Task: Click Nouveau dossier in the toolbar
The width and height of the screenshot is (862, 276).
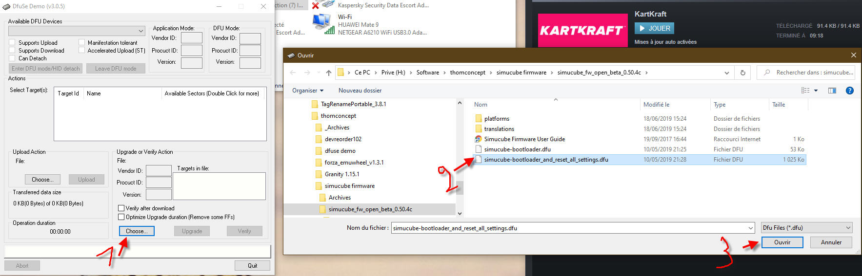Action: pos(360,91)
